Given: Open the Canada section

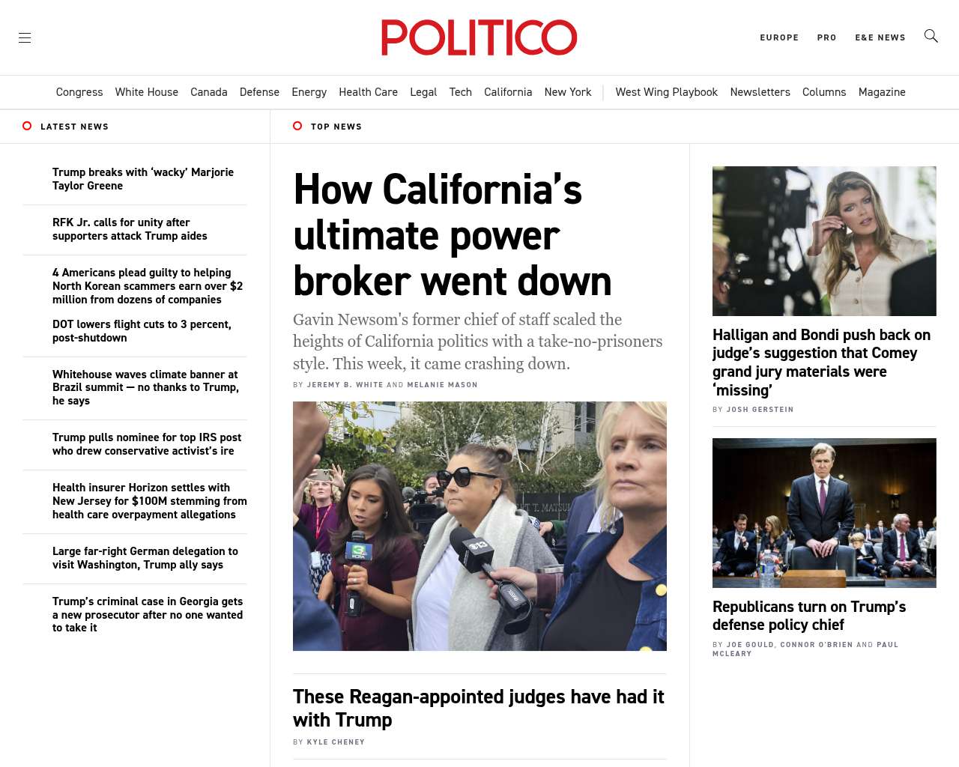Looking at the screenshot, I should click(209, 92).
